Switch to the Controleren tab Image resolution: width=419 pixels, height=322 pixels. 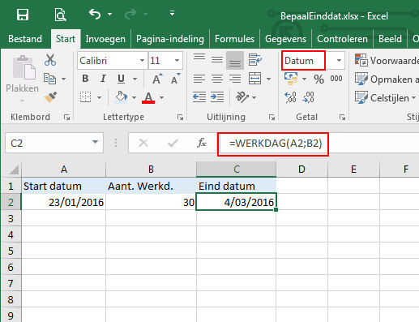click(x=342, y=39)
